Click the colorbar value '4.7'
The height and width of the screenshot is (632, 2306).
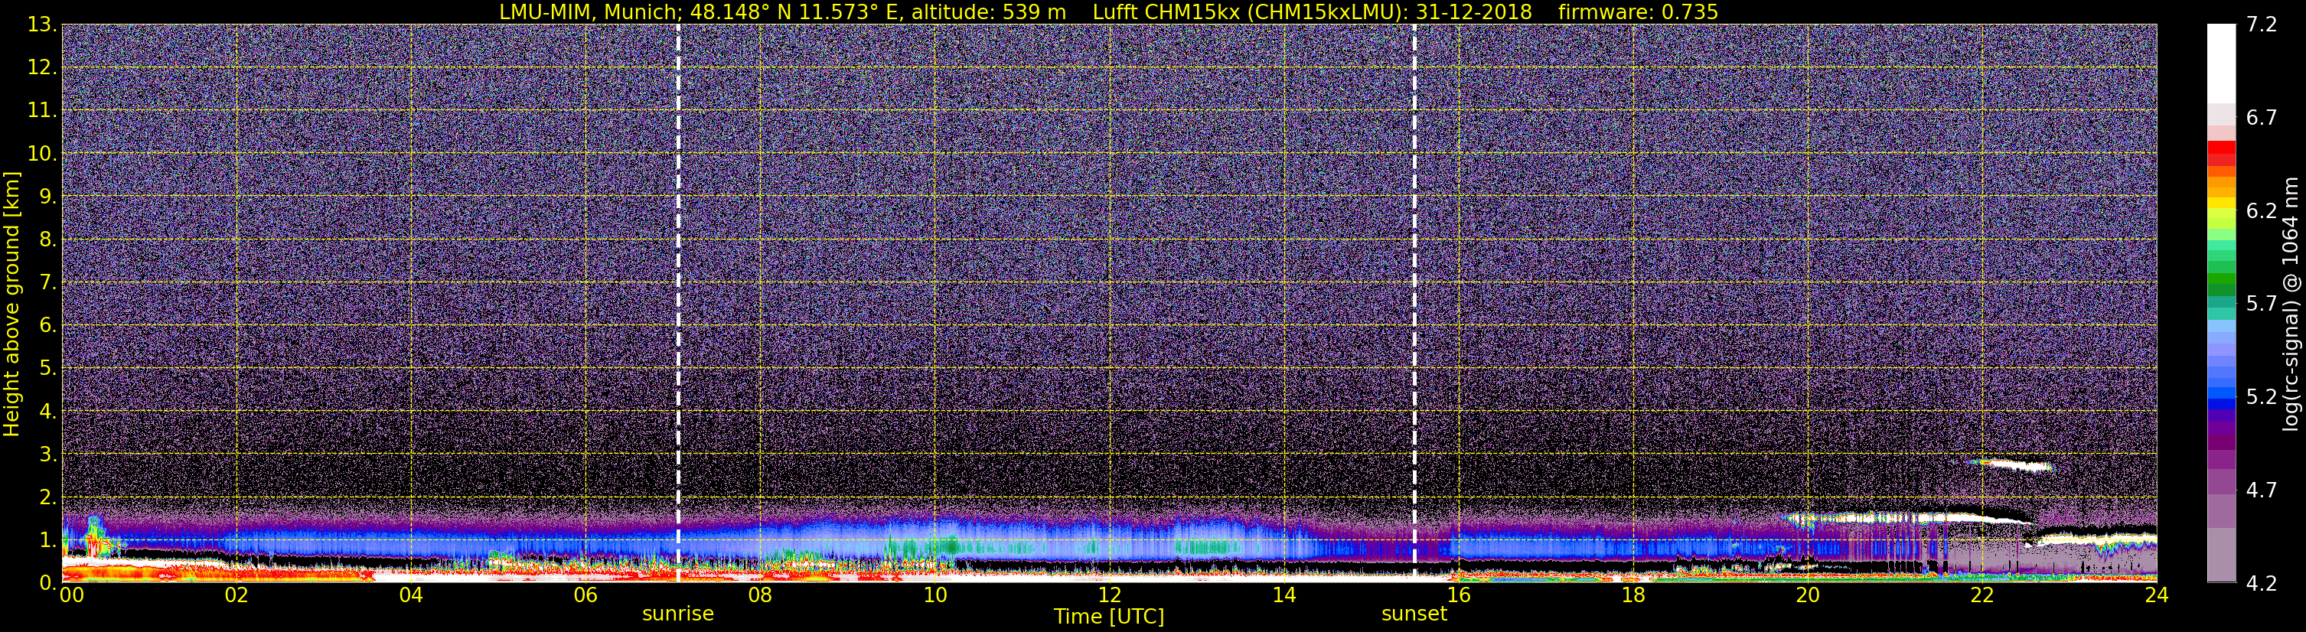point(2262,490)
